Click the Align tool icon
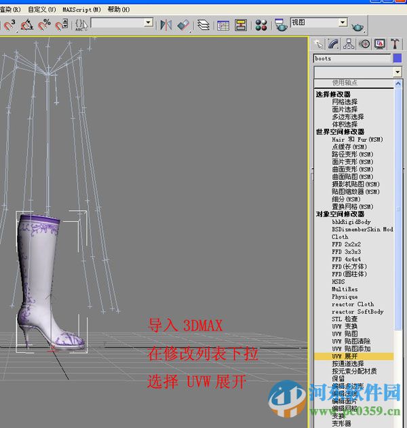Screen dimensions: 407x428 [183, 25]
